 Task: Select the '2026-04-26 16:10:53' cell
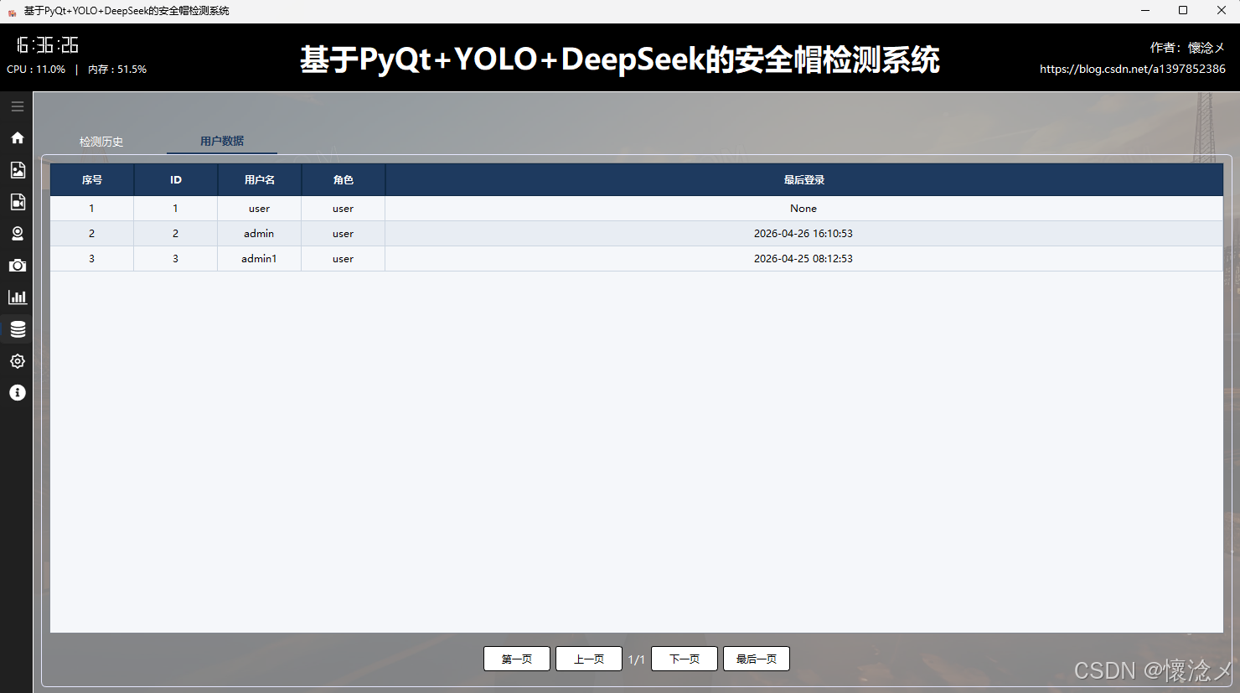pos(804,234)
